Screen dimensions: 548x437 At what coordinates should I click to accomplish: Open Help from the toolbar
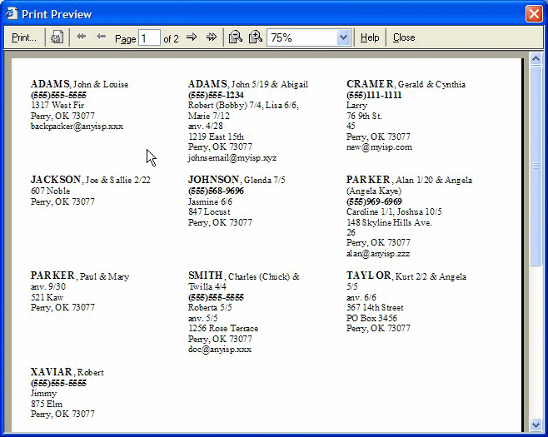point(370,37)
